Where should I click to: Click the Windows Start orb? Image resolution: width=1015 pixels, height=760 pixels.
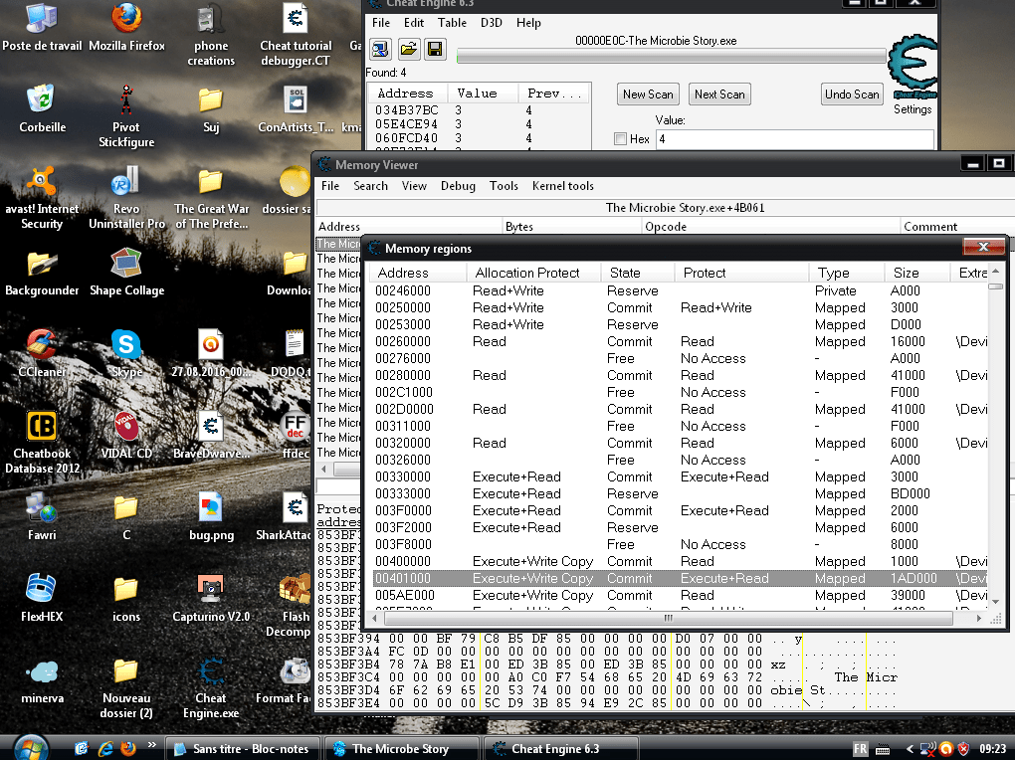(x=32, y=747)
